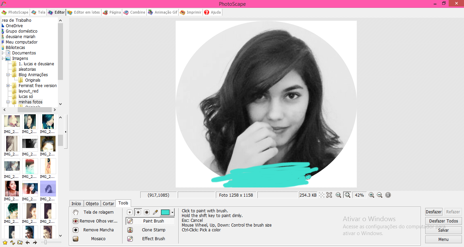
Task: Click the fullscreen expand icon
Action: pos(329,195)
